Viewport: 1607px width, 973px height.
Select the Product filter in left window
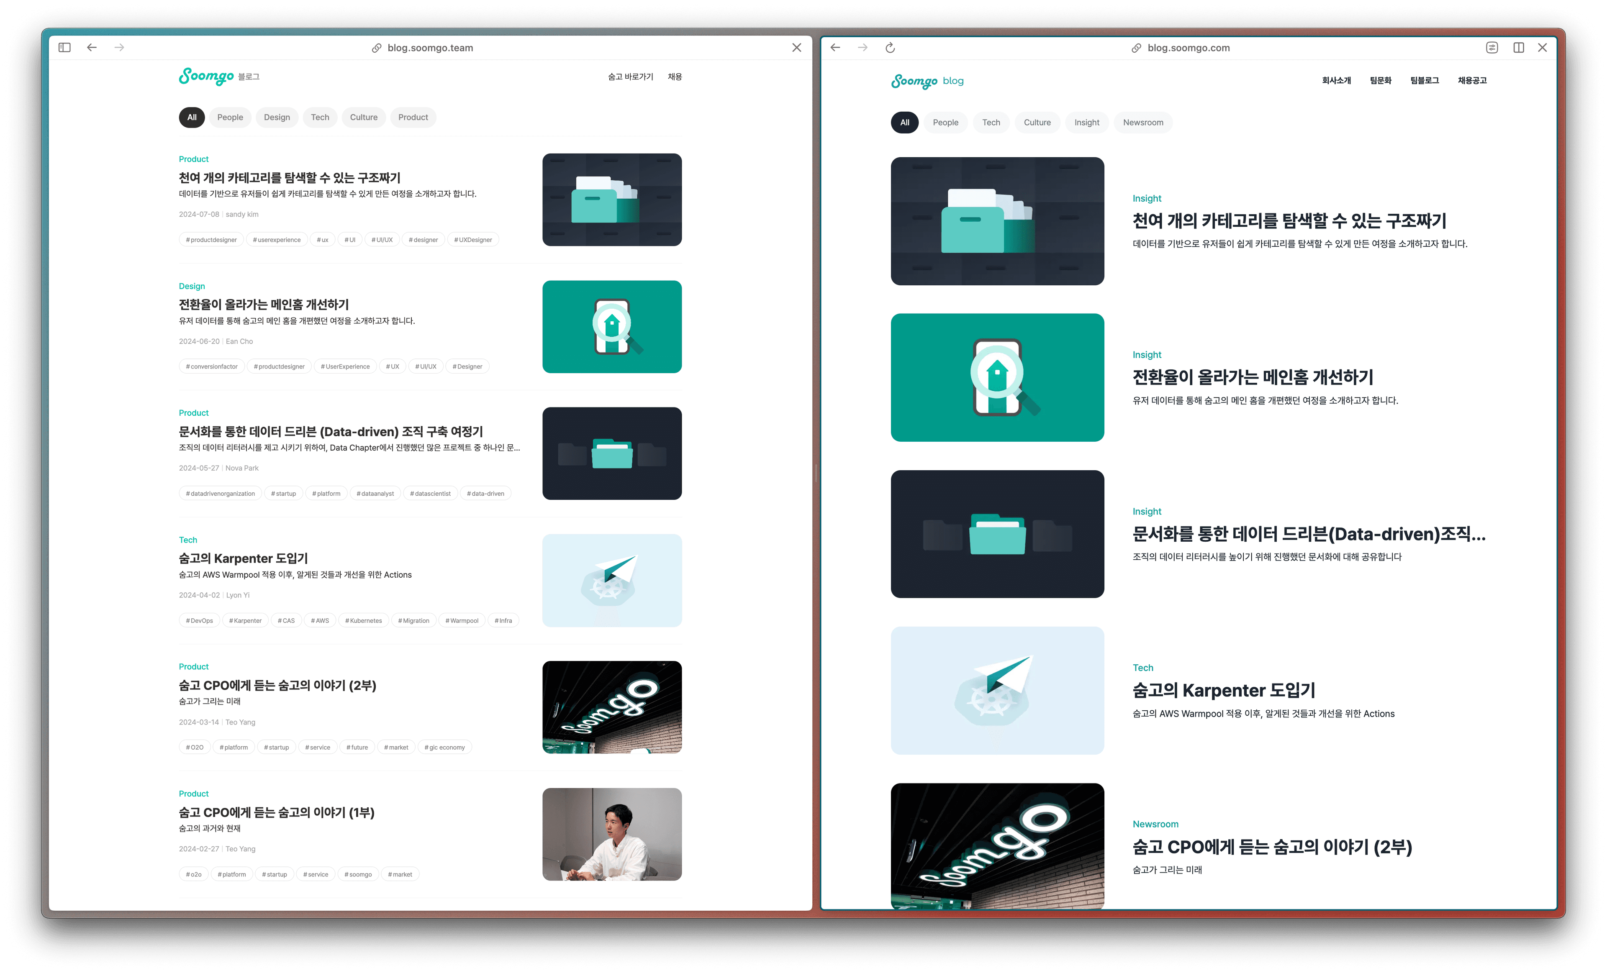click(413, 117)
